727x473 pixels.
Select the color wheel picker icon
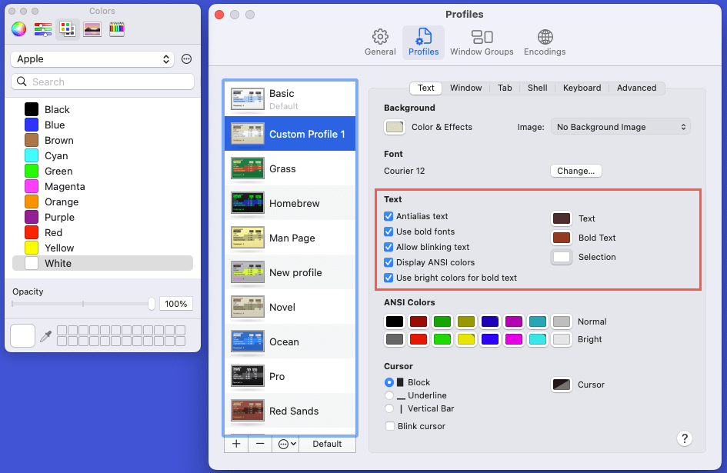point(19,29)
